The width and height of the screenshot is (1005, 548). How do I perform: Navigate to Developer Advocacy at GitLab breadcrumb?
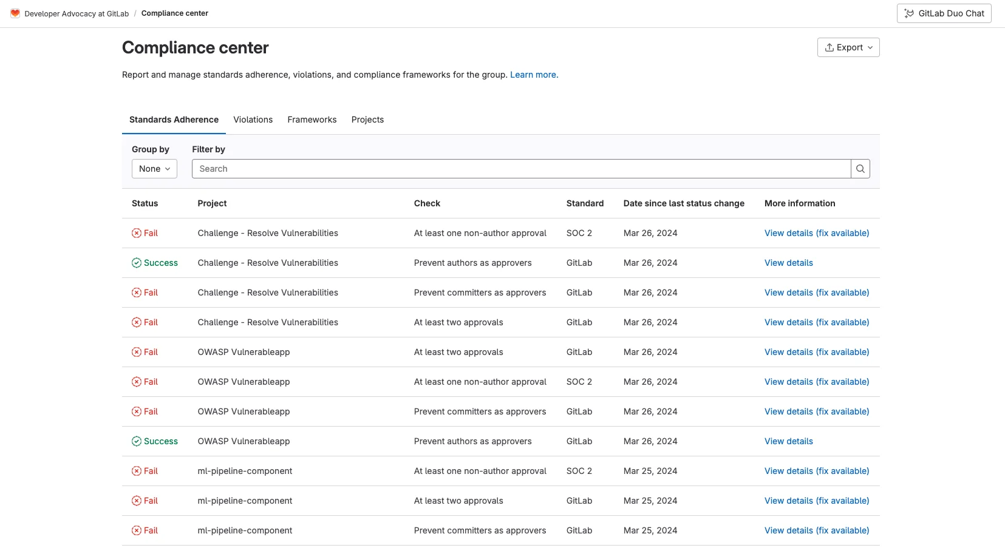pos(77,13)
